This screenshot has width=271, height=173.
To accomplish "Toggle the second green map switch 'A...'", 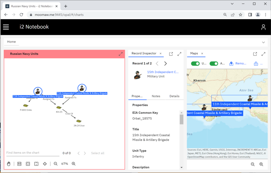I will tap(214, 63).
